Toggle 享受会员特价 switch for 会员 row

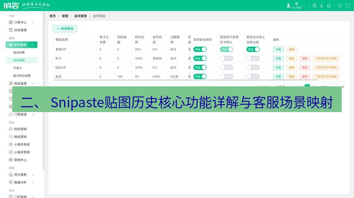(x=200, y=76)
